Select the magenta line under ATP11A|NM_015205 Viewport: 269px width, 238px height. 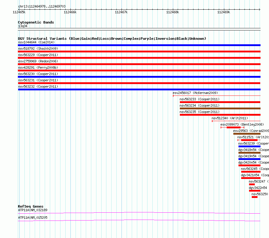tap(139, 221)
